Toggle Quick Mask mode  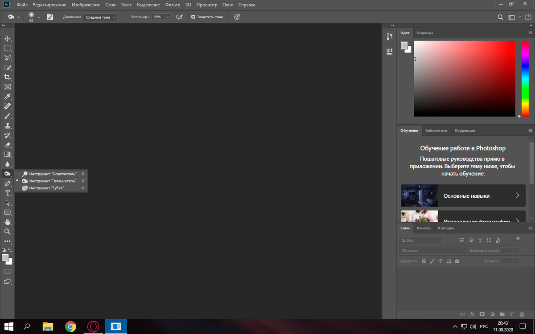coord(7,271)
